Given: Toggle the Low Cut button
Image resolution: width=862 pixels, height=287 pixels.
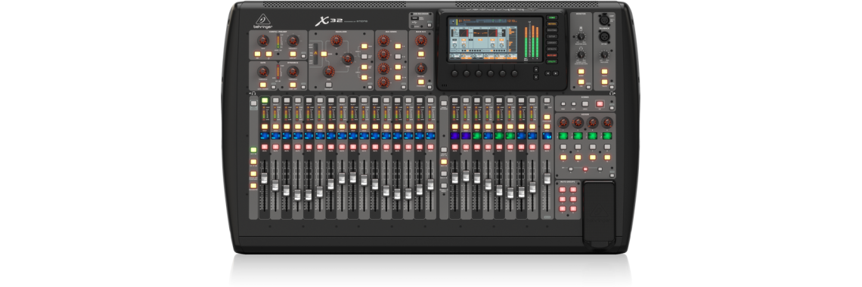Looking at the screenshot, I should (x=293, y=54).
